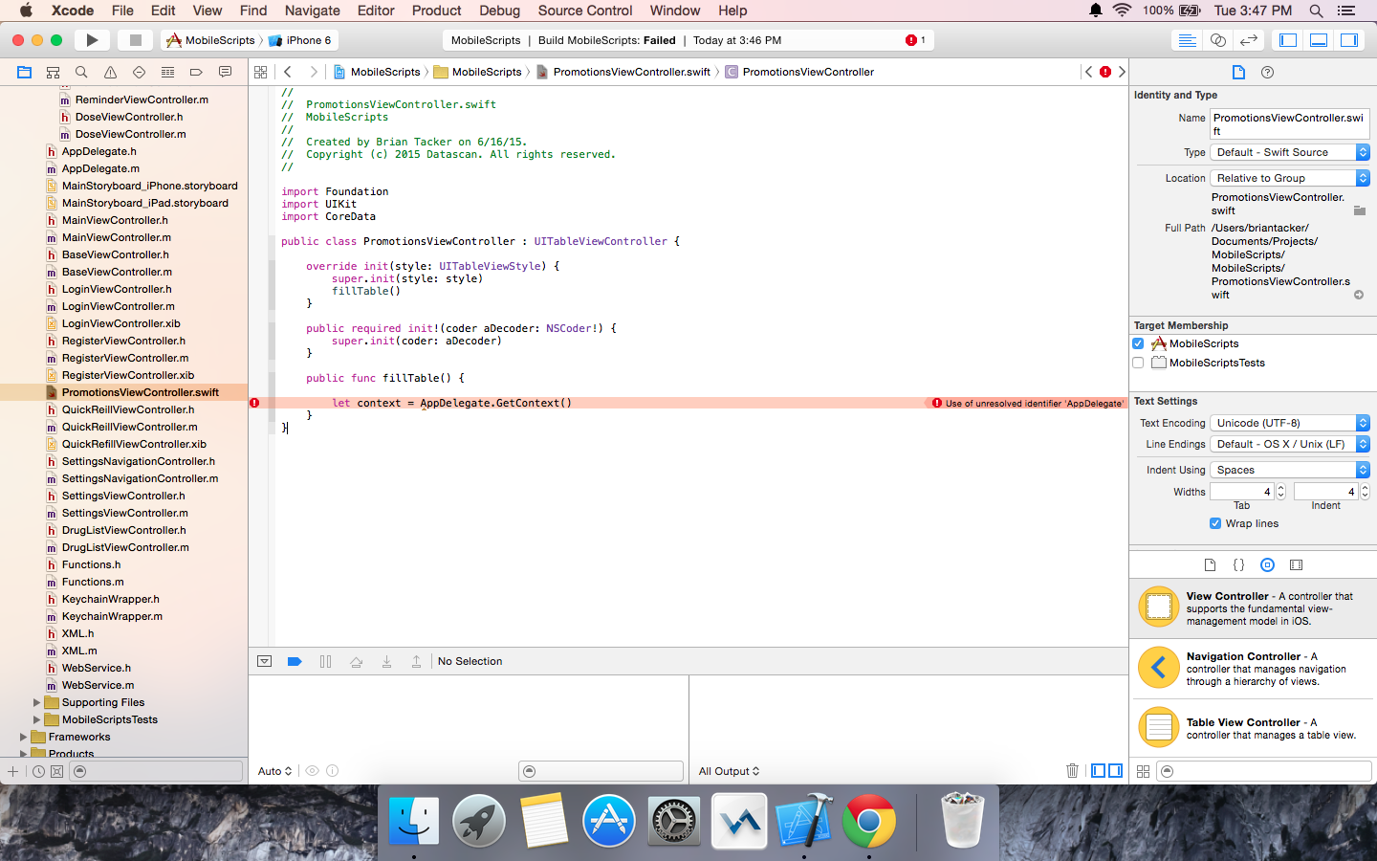Open the Line Endings dropdown
The height and width of the screenshot is (861, 1377).
(x=1290, y=444)
